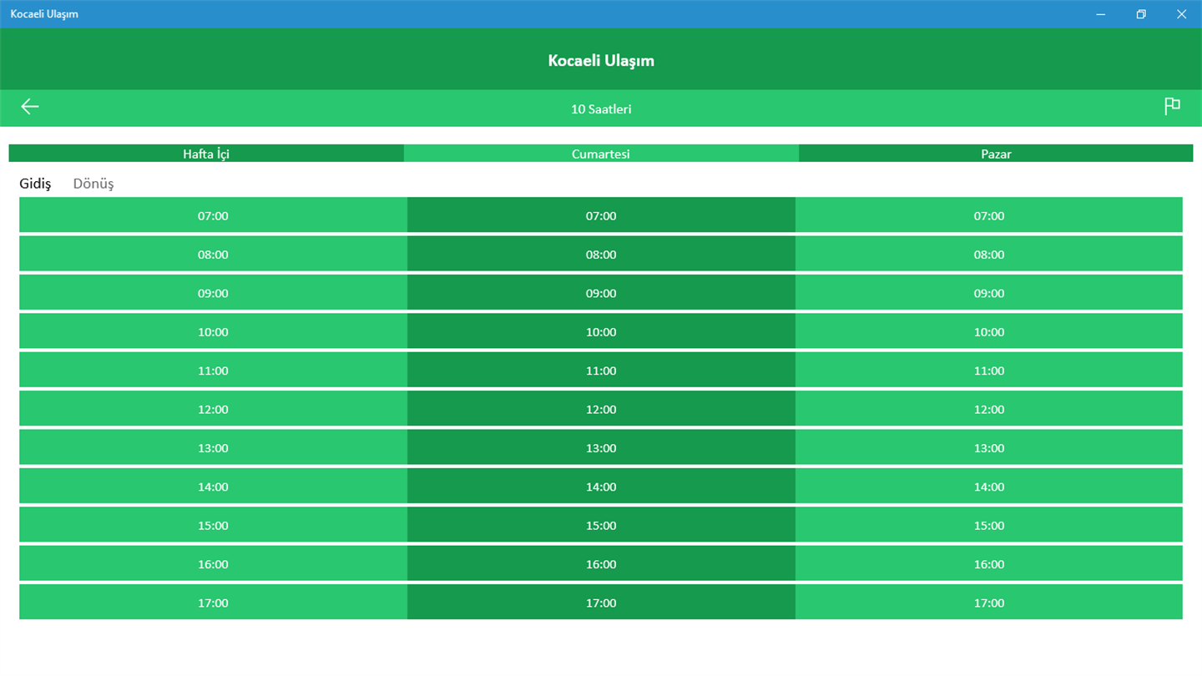Image resolution: width=1202 pixels, height=676 pixels.
Task: Open the Pazar tab
Action: (996, 154)
